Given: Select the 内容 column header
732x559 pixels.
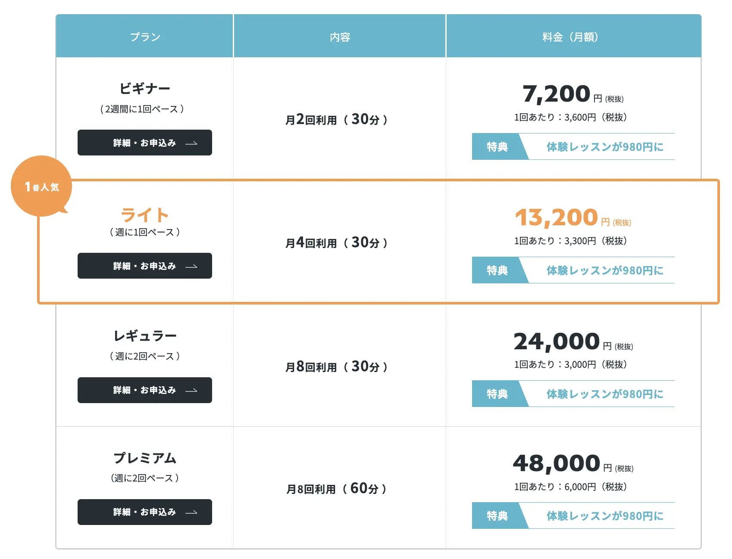Looking at the screenshot, I should coord(340,37).
